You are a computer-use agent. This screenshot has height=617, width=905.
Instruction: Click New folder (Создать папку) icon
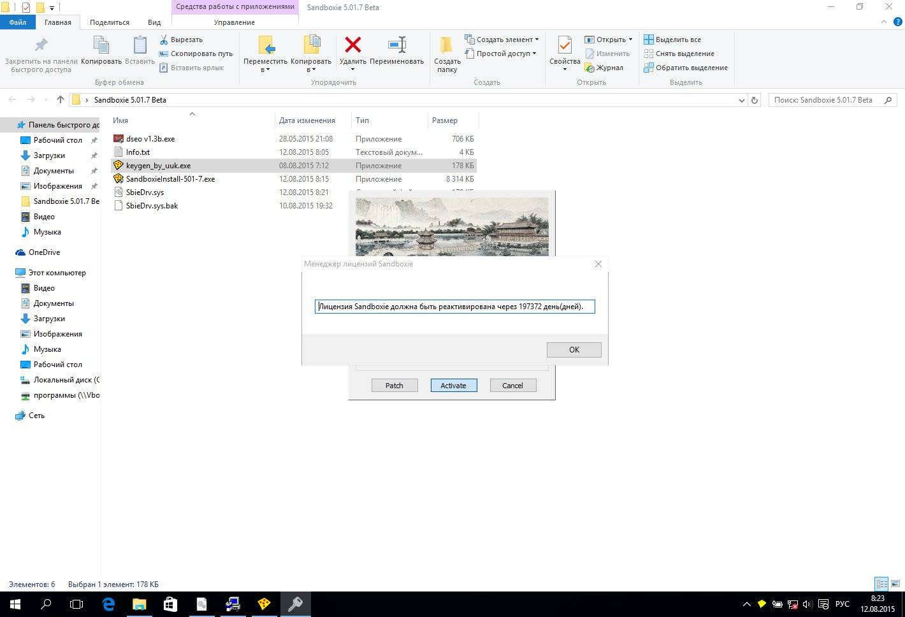click(447, 45)
